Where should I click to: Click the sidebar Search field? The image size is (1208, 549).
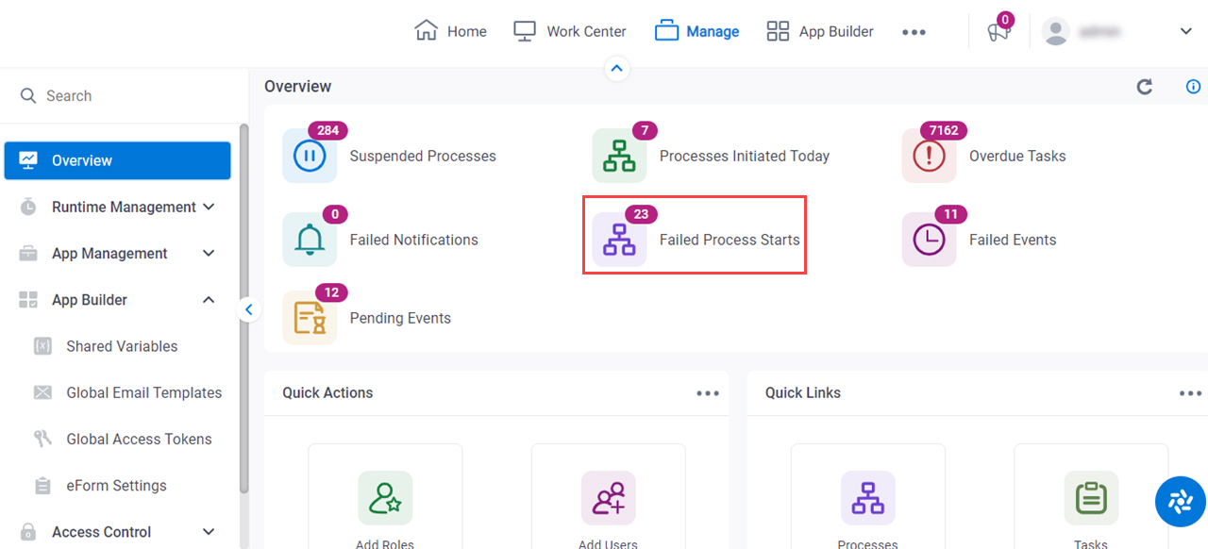pos(121,96)
